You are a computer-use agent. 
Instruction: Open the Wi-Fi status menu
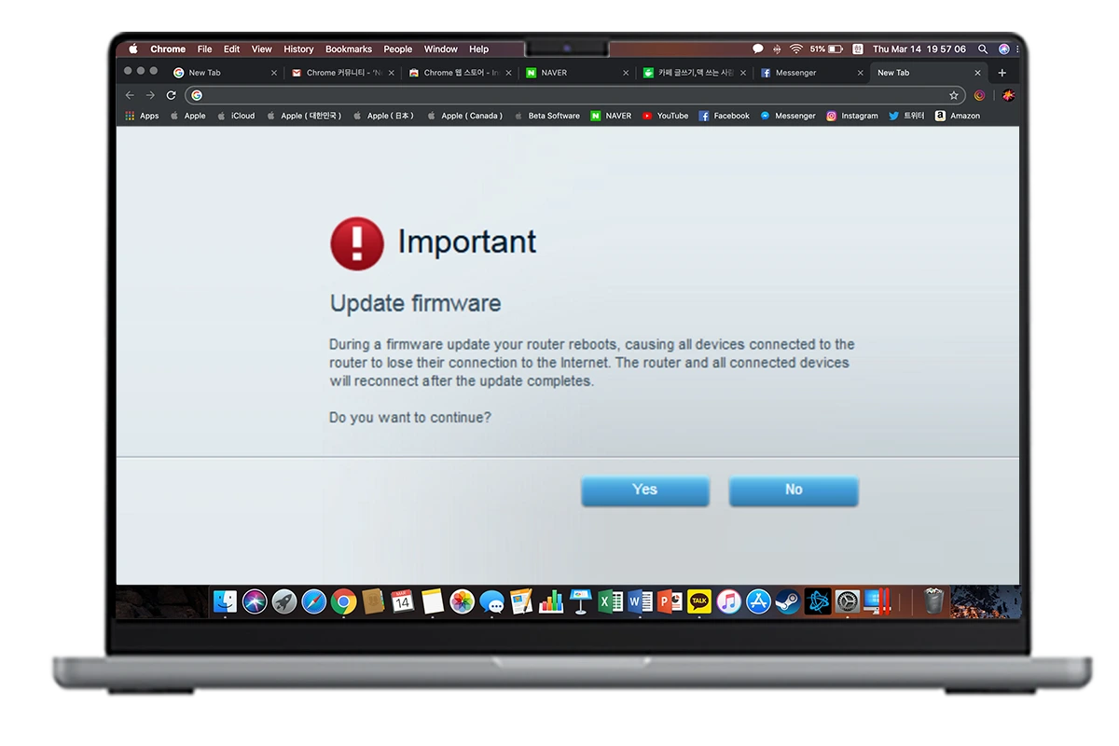click(x=795, y=49)
